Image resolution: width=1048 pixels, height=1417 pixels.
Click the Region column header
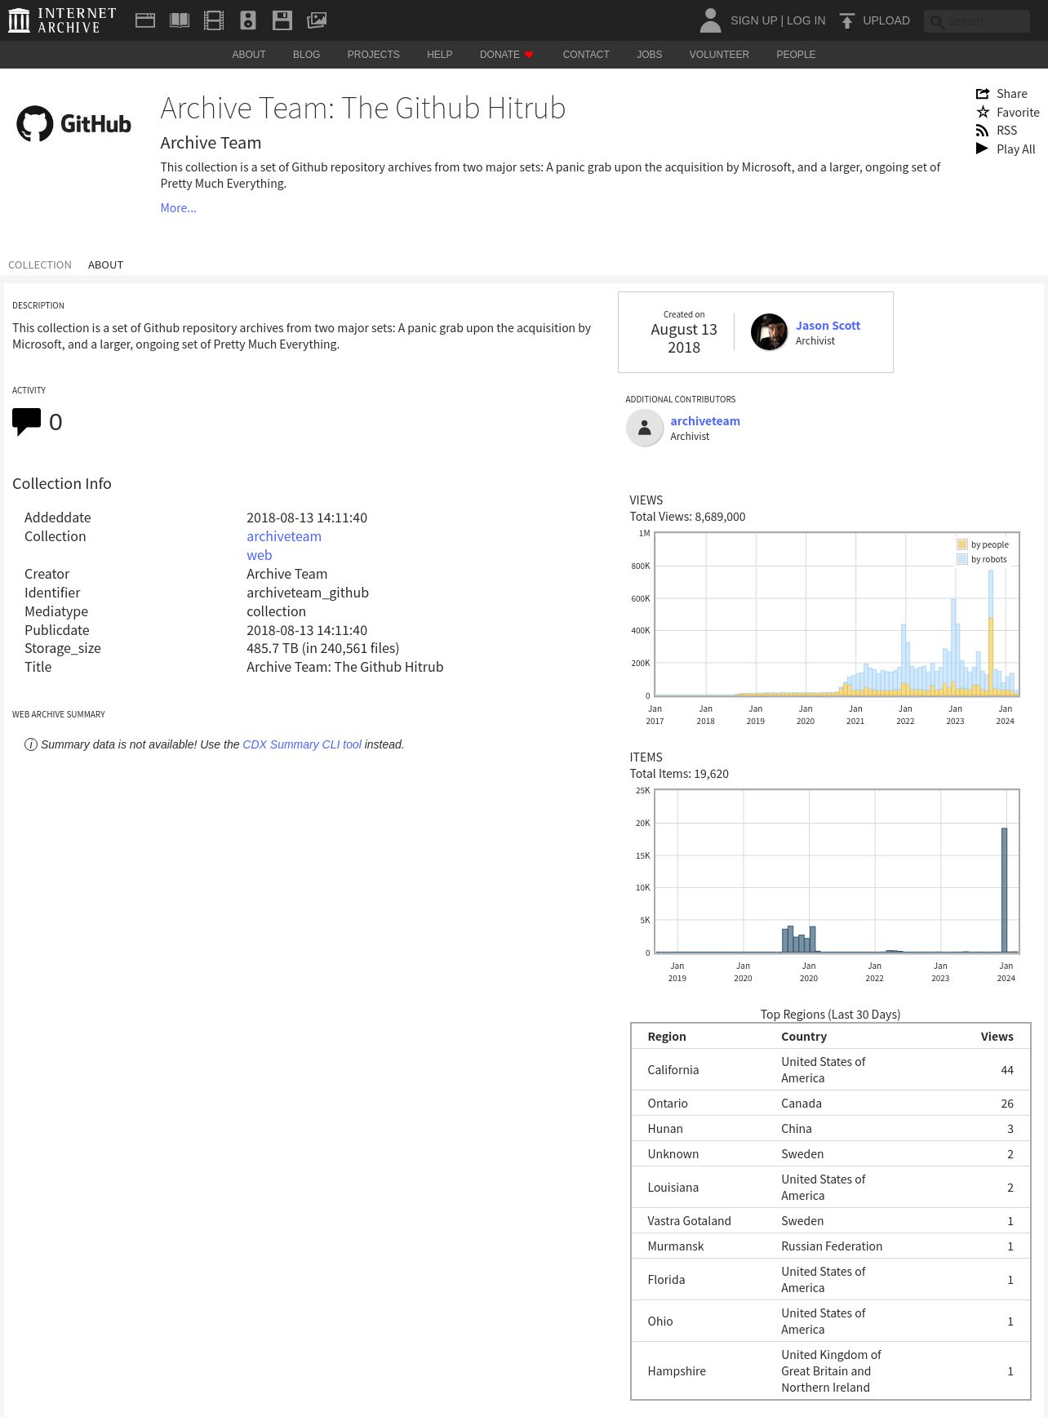(667, 1037)
